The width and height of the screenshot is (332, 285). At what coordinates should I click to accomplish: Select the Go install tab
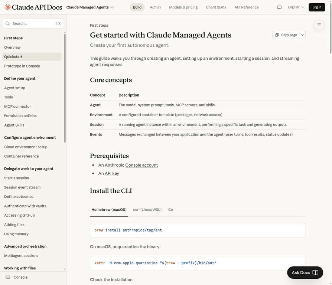170,210
